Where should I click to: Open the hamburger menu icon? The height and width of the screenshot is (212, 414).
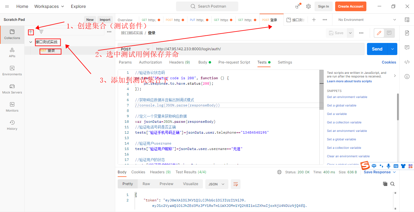click(7, 6)
